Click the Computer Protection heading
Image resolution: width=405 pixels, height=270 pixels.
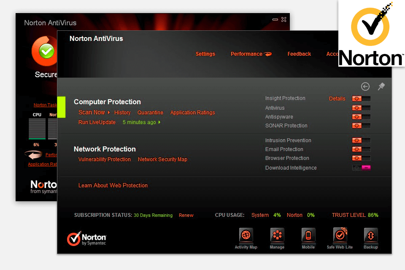(x=107, y=102)
